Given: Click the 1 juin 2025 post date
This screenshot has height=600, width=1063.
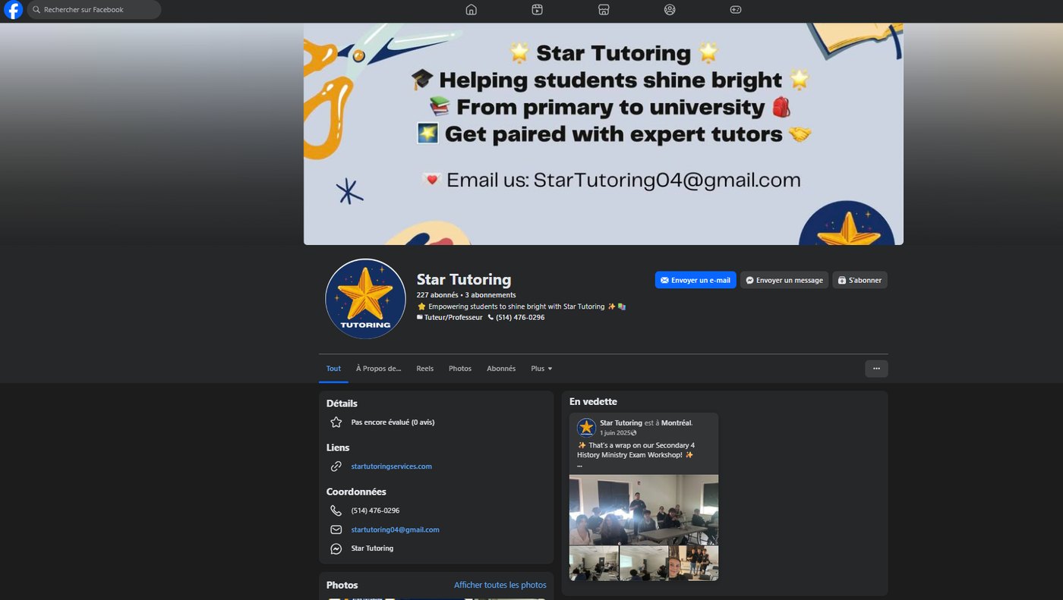Looking at the screenshot, I should coord(615,432).
